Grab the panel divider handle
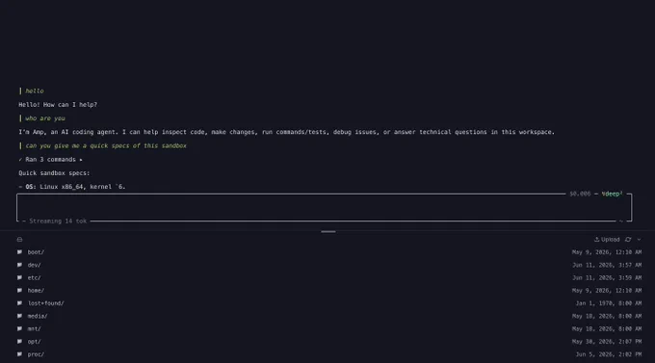Image resolution: width=655 pixels, height=363 pixels. pos(327,231)
